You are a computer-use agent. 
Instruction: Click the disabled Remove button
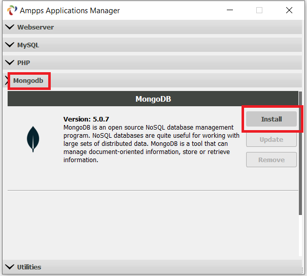(271, 160)
